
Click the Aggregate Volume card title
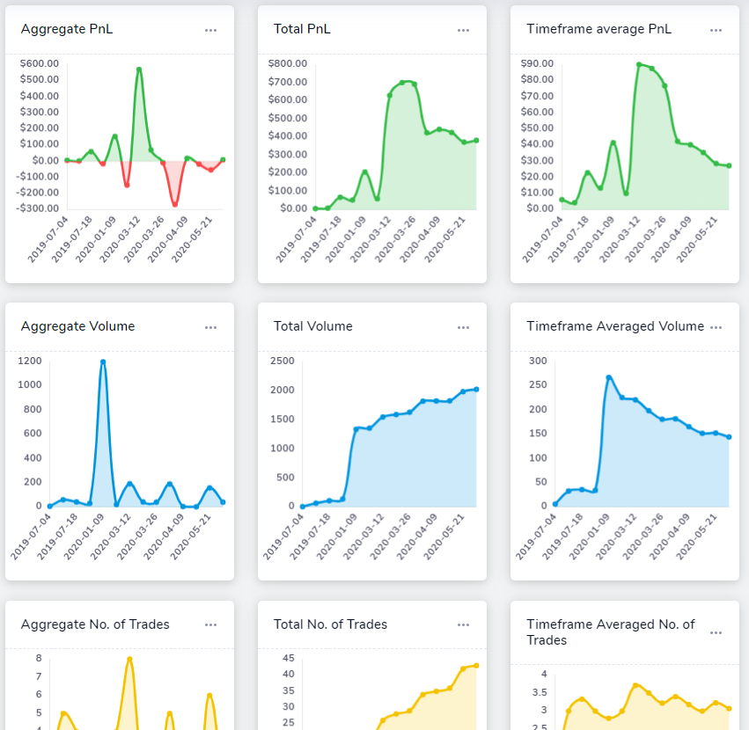(77, 326)
